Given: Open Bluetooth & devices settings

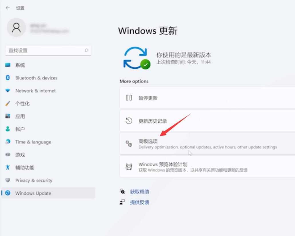Looking at the screenshot, I should pos(48,78).
